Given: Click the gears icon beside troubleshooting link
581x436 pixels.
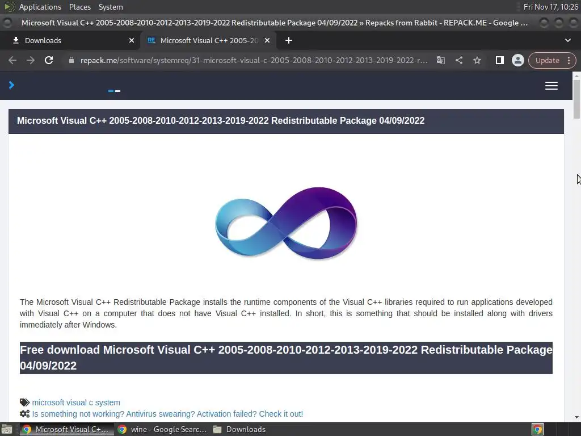Looking at the screenshot, I should [24, 414].
